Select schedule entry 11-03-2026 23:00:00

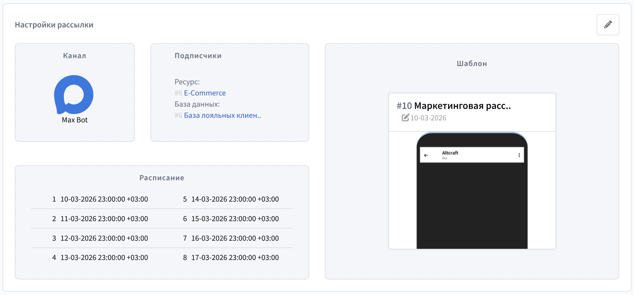pyautogui.click(x=104, y=219)
